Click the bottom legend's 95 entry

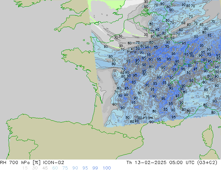coord(85,168)
